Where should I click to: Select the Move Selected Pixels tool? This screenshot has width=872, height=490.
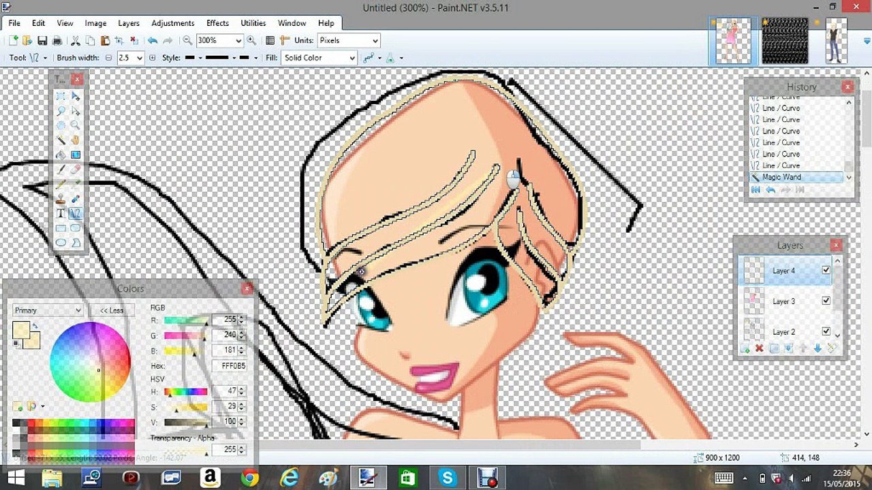(x=76, y=96)
